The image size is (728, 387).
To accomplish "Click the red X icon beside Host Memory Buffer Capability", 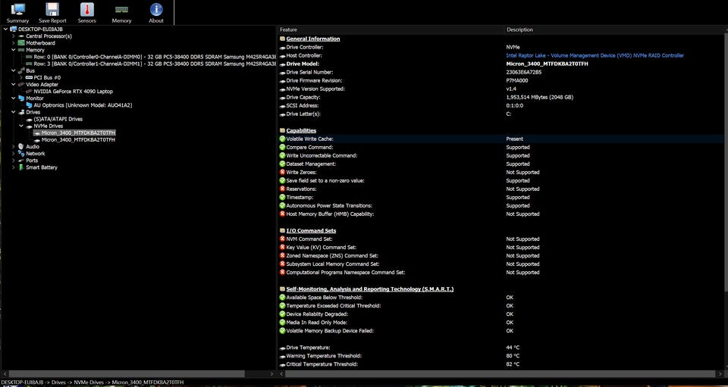I will [282, 214].
